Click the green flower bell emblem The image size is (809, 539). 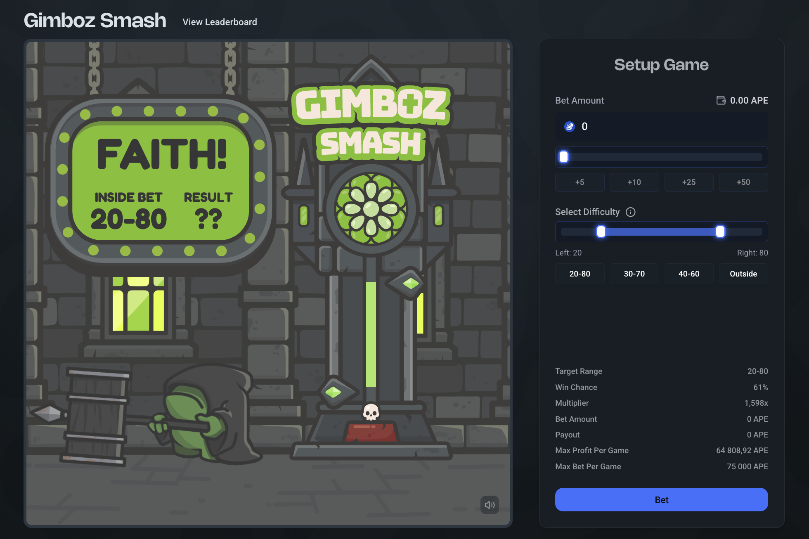click(371, 209)
